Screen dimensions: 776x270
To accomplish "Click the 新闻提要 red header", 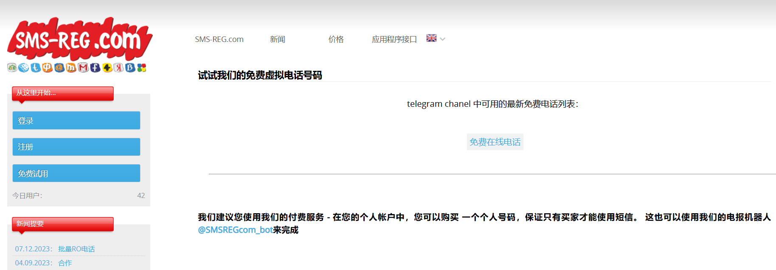I will [63, 224].
